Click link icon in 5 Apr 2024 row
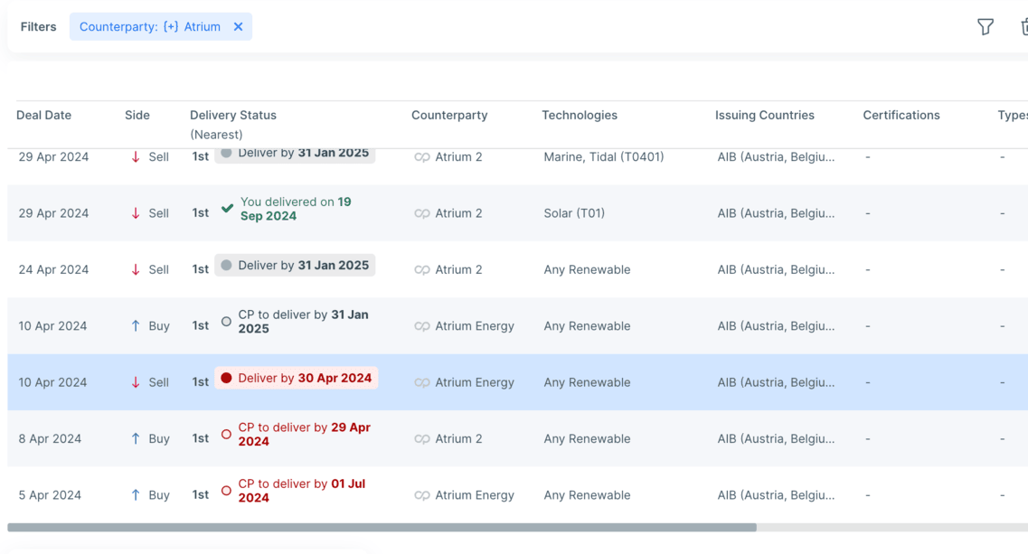1028x554 pixels. point(422,495)
